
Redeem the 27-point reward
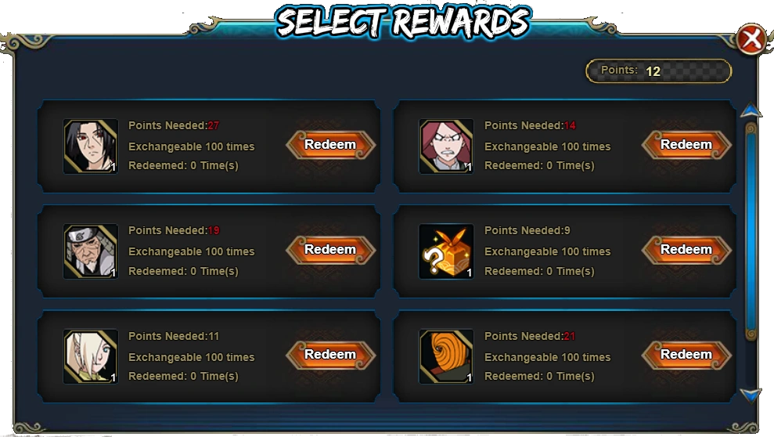pyautogui.click(x=331, y=145)
